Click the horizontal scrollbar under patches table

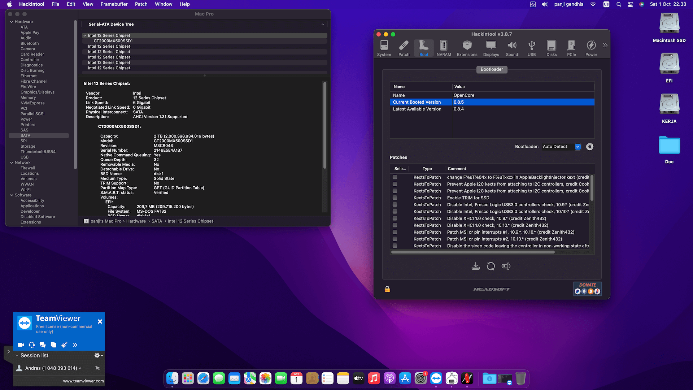(x=473, y=252)
